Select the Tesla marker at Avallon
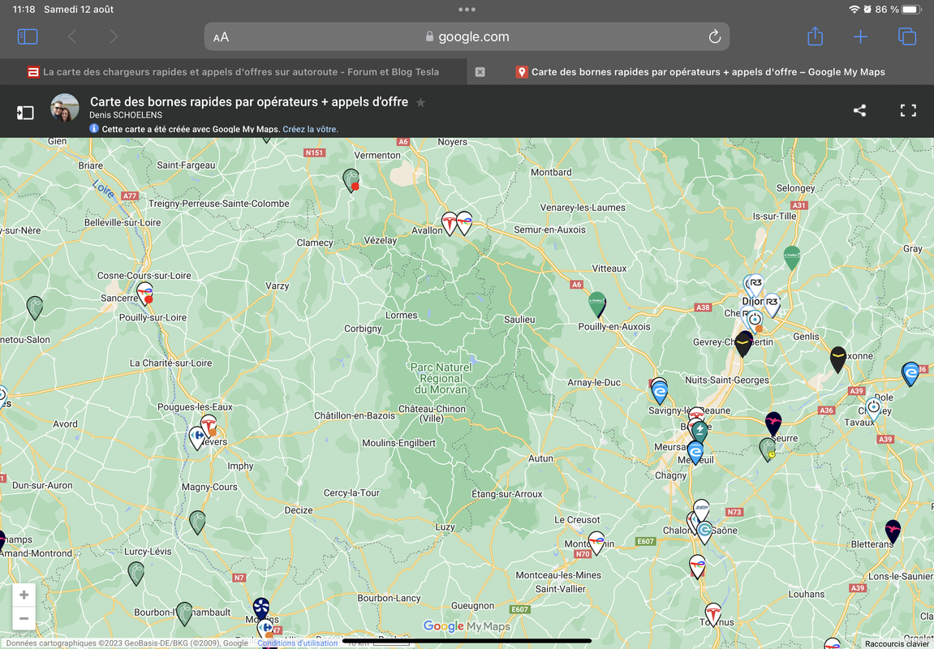934x649 pixels. tap(449, 223)
